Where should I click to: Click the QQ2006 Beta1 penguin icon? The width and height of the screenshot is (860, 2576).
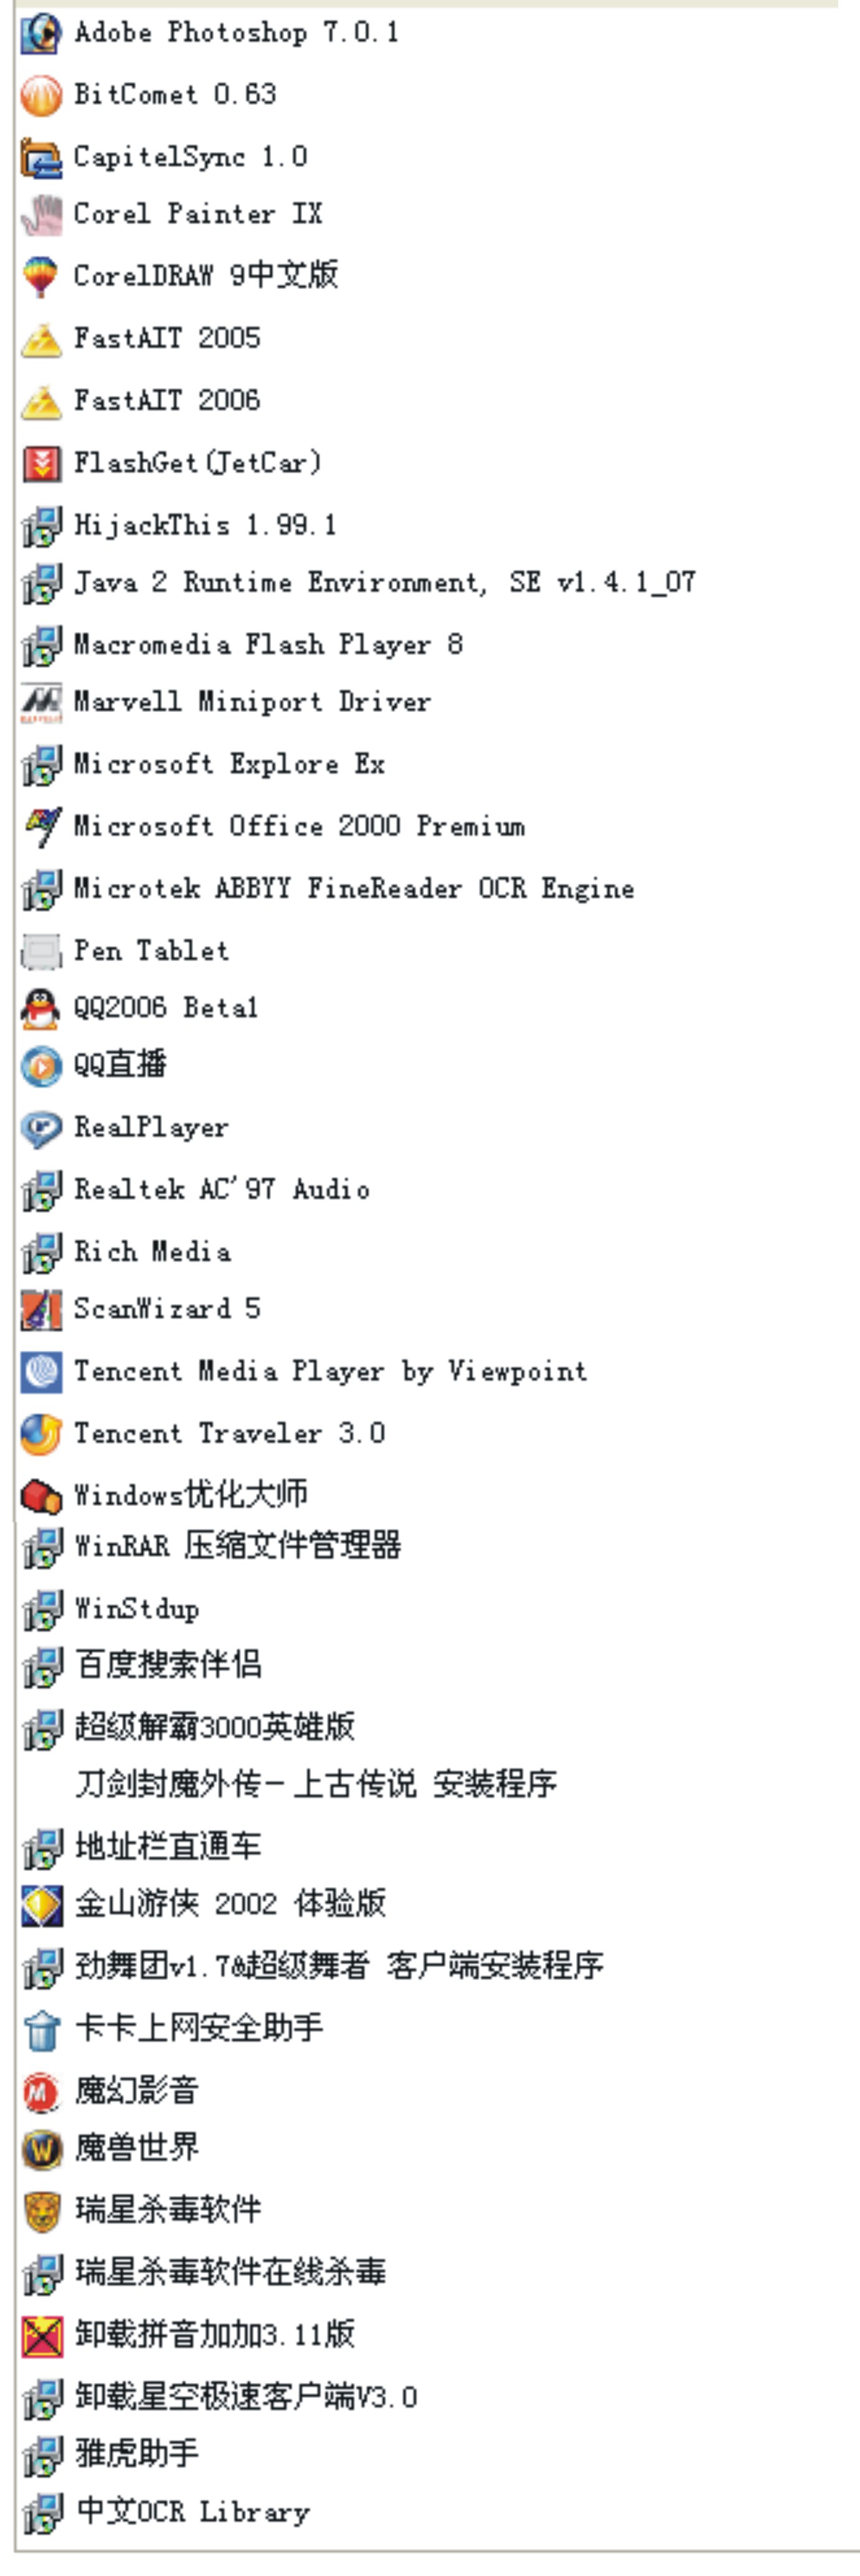(41, 1008)
